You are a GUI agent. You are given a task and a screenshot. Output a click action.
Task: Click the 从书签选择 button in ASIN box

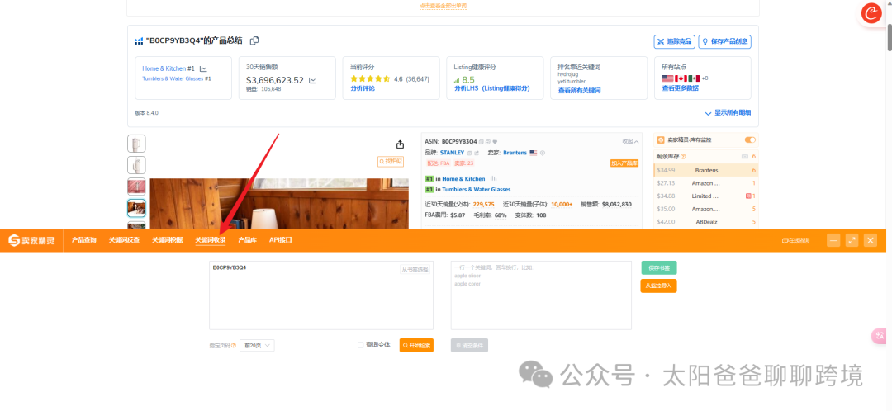pyautogui.click(x=415, y=269)
